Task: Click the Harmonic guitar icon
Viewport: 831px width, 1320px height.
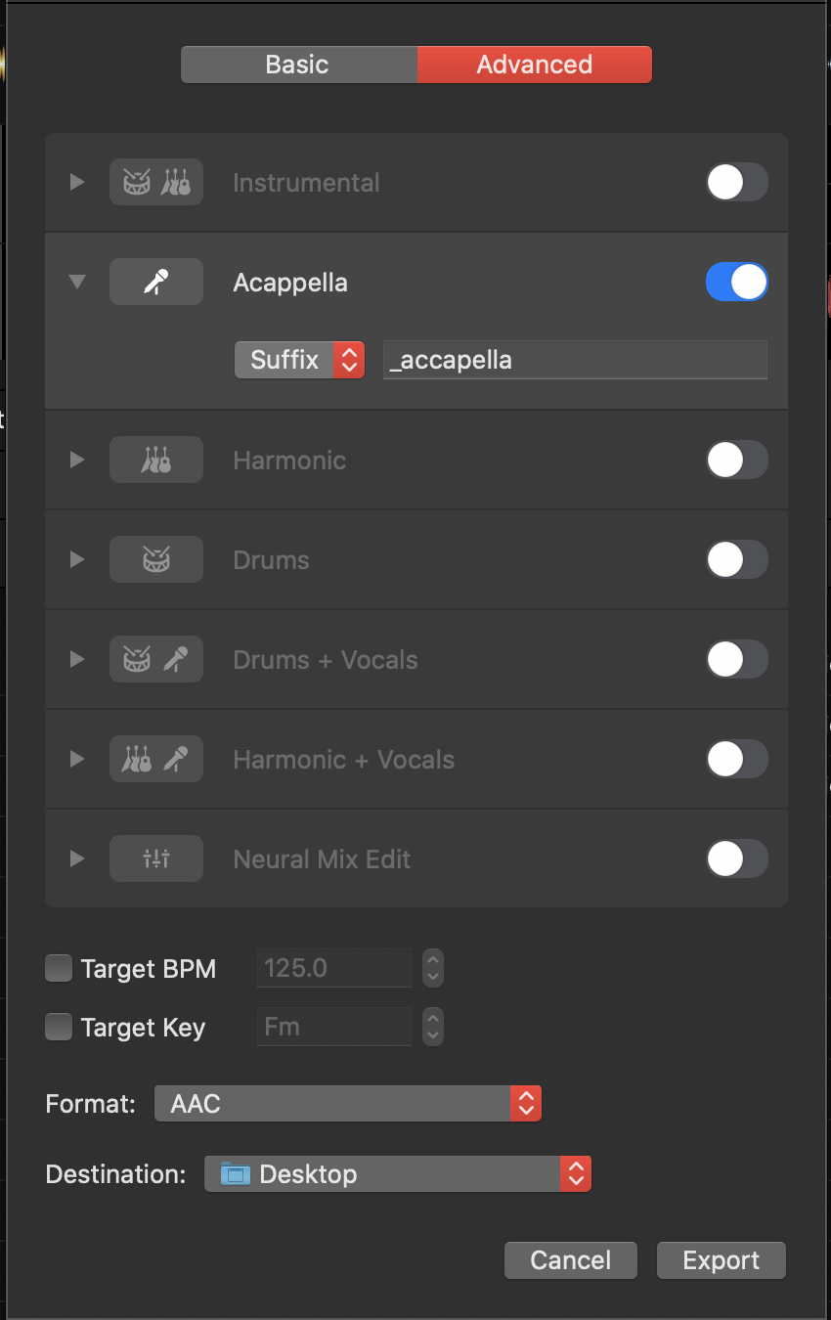Action: point(156,460)
